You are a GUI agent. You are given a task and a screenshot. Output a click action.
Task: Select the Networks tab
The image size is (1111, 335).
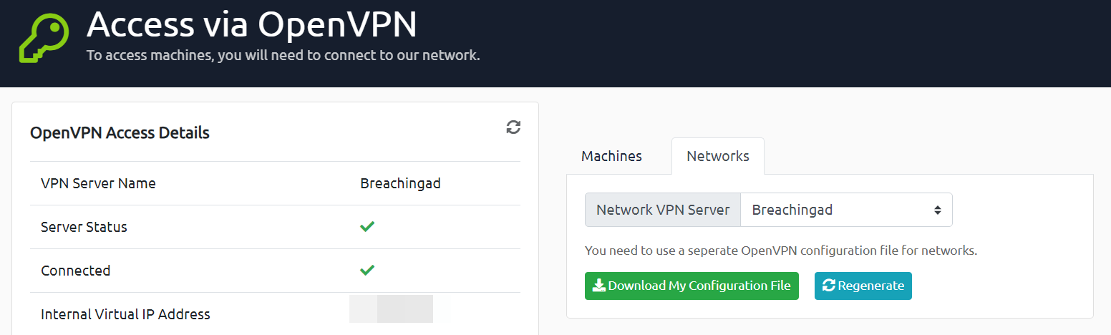coord(718,156)
